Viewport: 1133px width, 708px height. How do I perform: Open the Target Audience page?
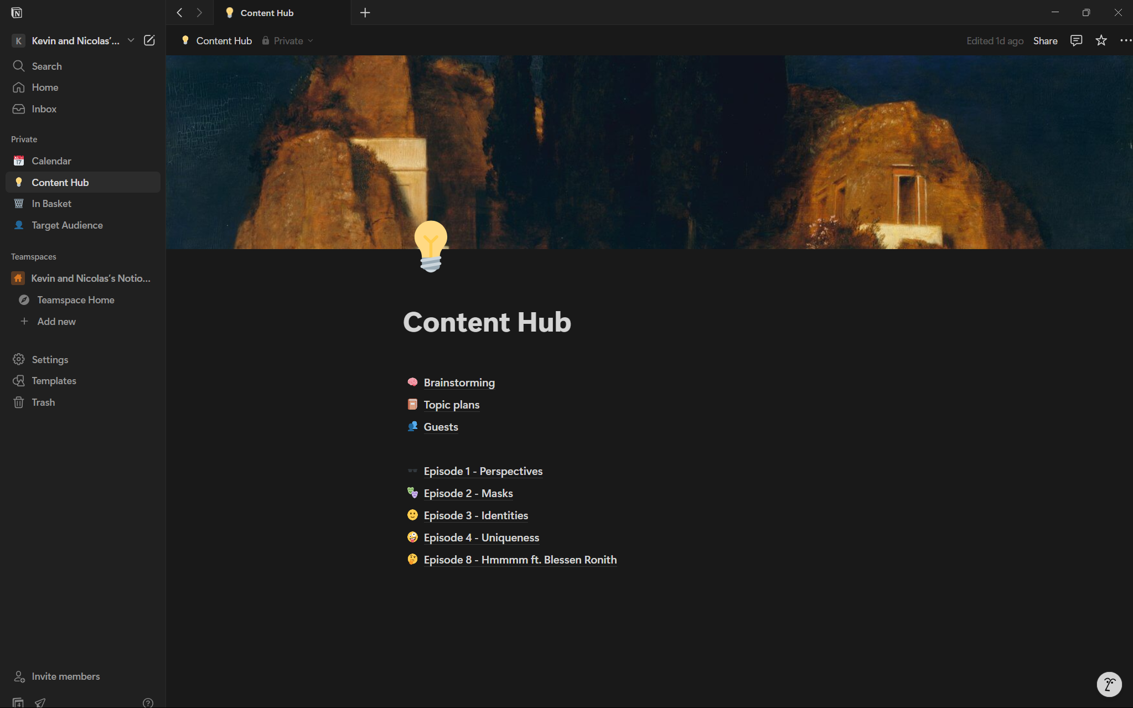click(83, 225)
